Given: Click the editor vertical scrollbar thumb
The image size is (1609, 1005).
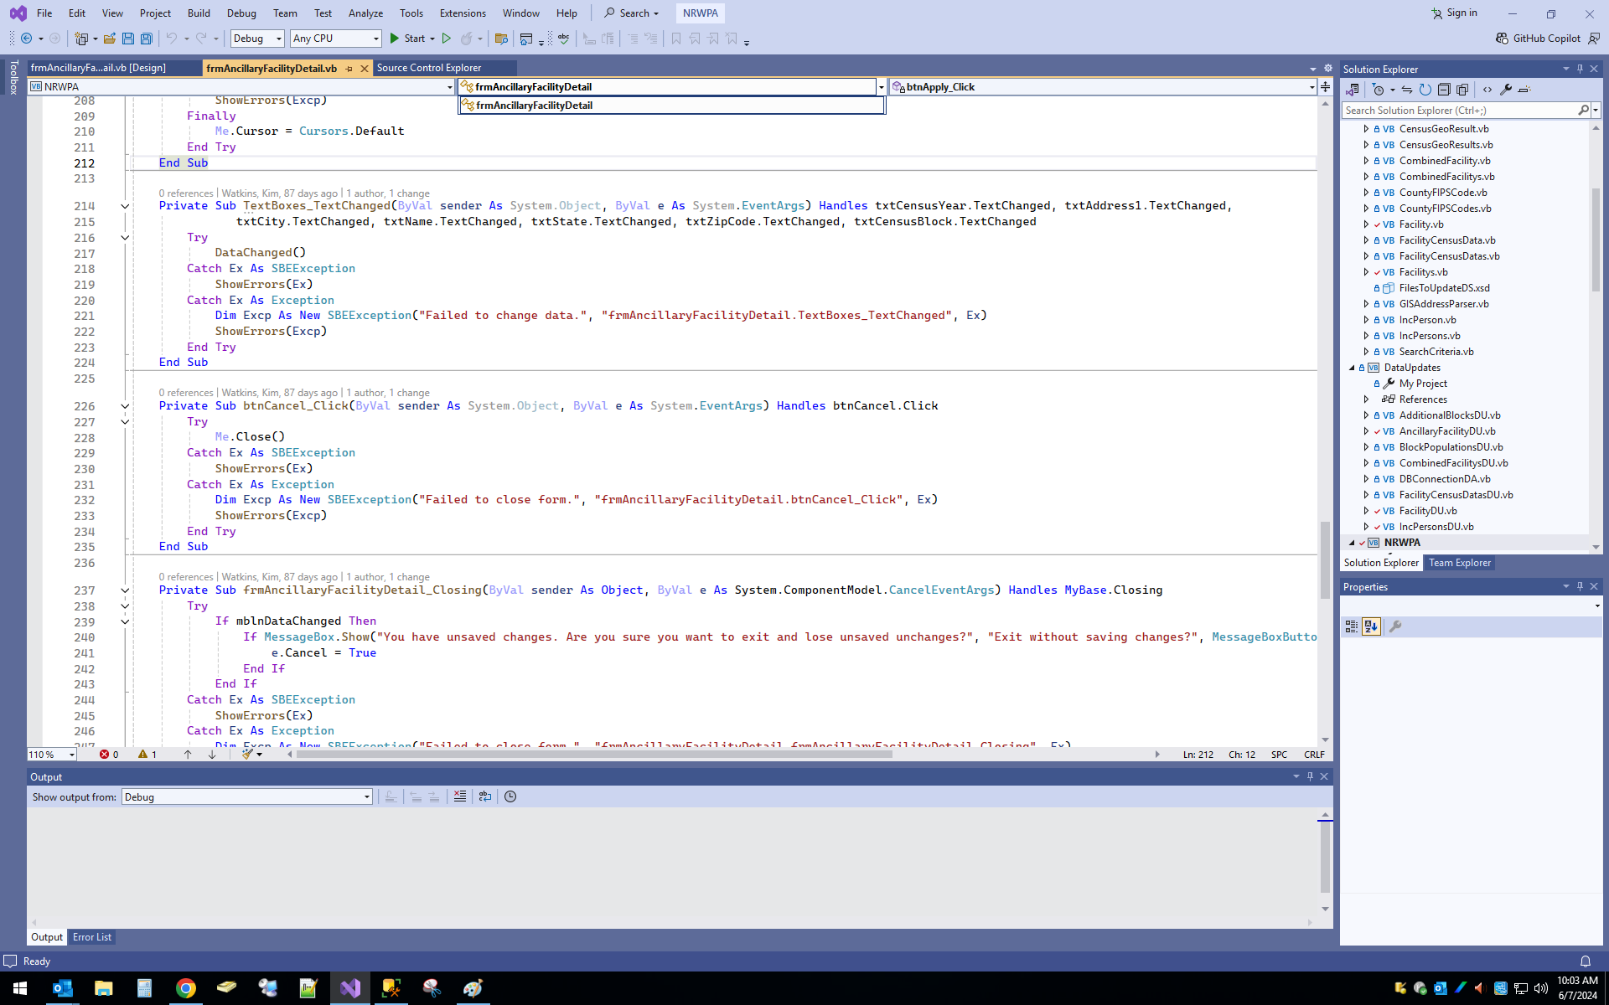Looking at the screenshot, I should (1325, 559).
